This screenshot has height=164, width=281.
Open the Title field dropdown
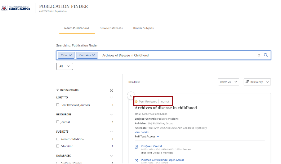pos(66,55)
